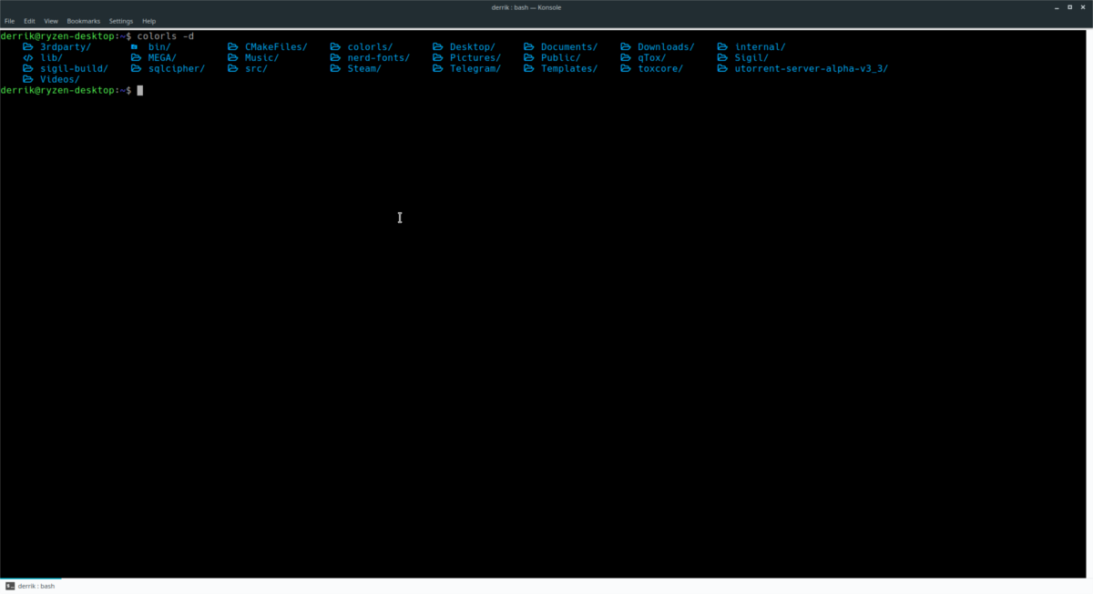The height and width of the screenshot is (594, 1093).
Task: Click the folder icon beside Steam/
Action: [x=335, y=69]
